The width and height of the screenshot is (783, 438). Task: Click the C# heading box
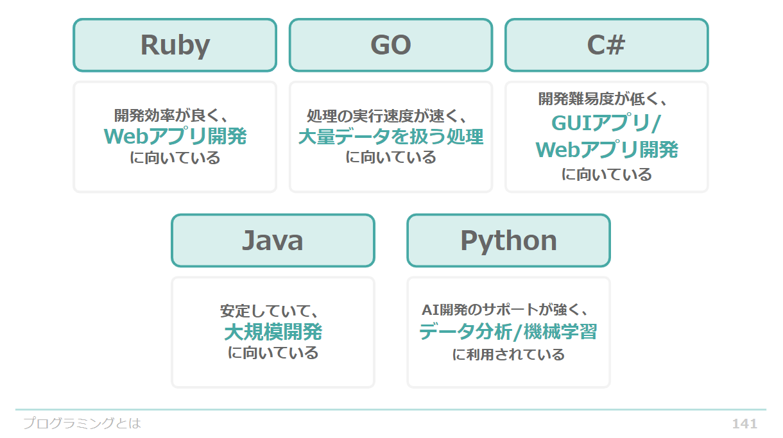tap(607, 45)
